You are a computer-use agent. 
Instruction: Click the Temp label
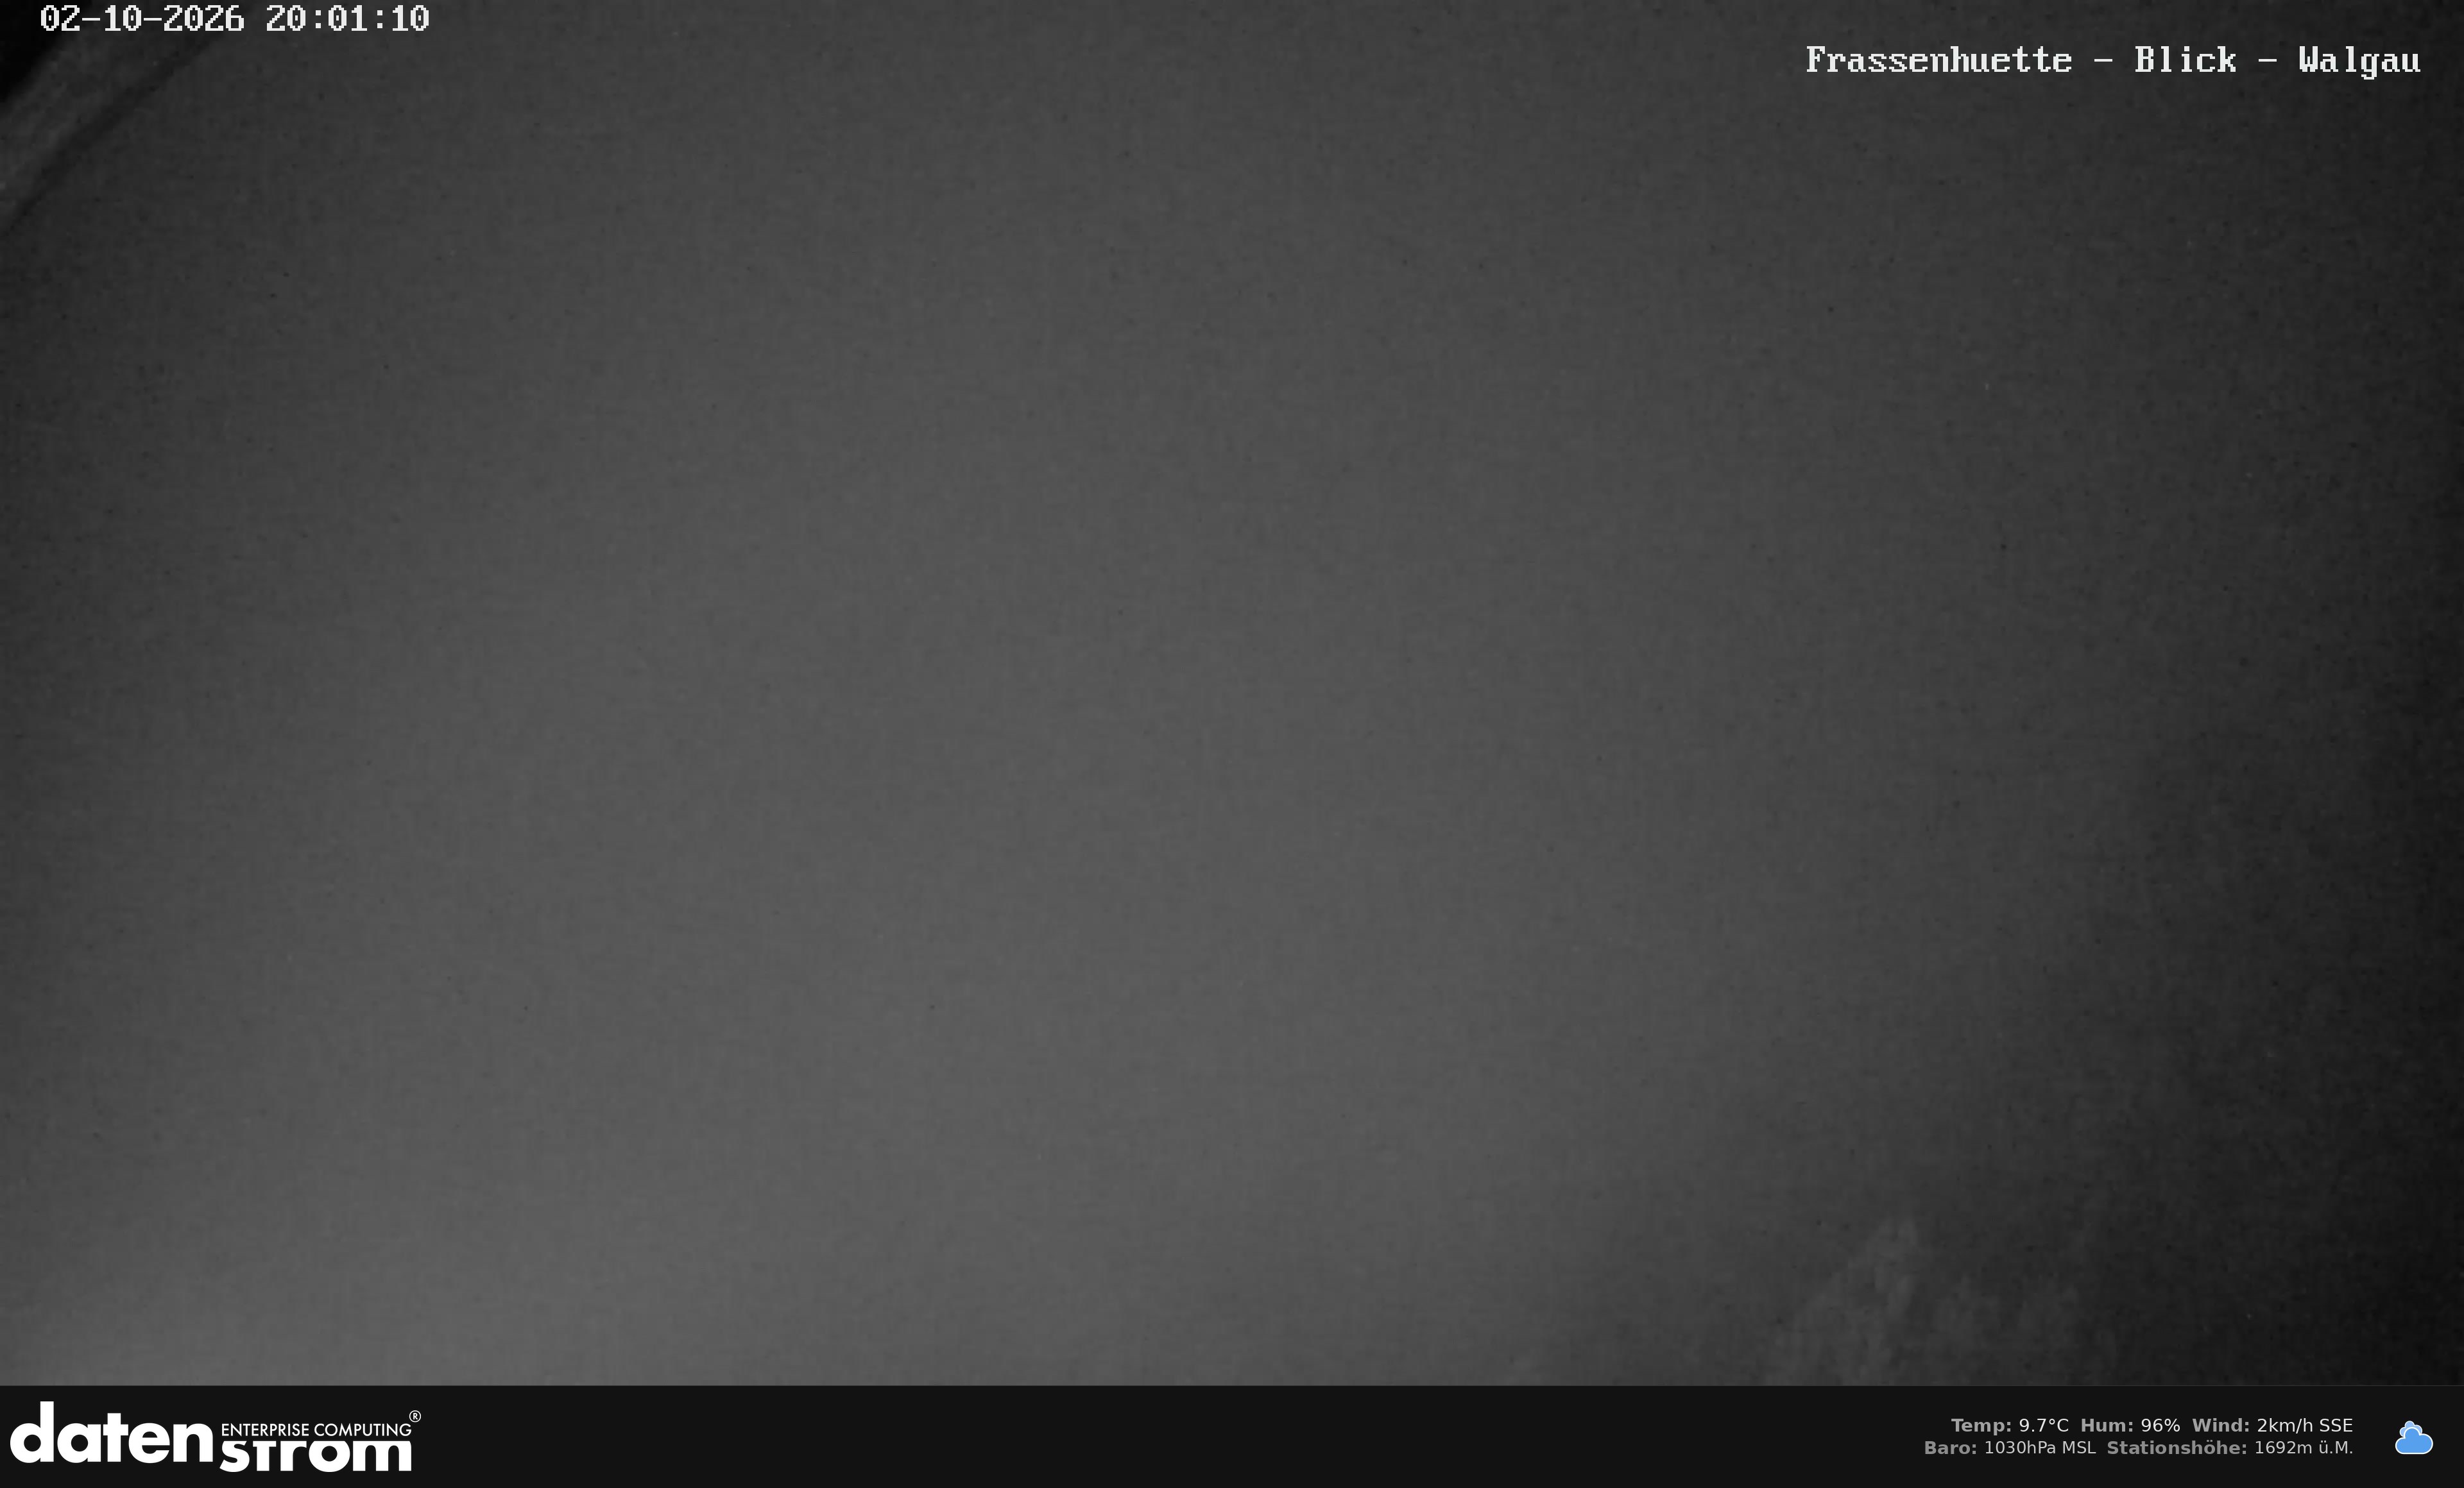coord(1981,1425)
